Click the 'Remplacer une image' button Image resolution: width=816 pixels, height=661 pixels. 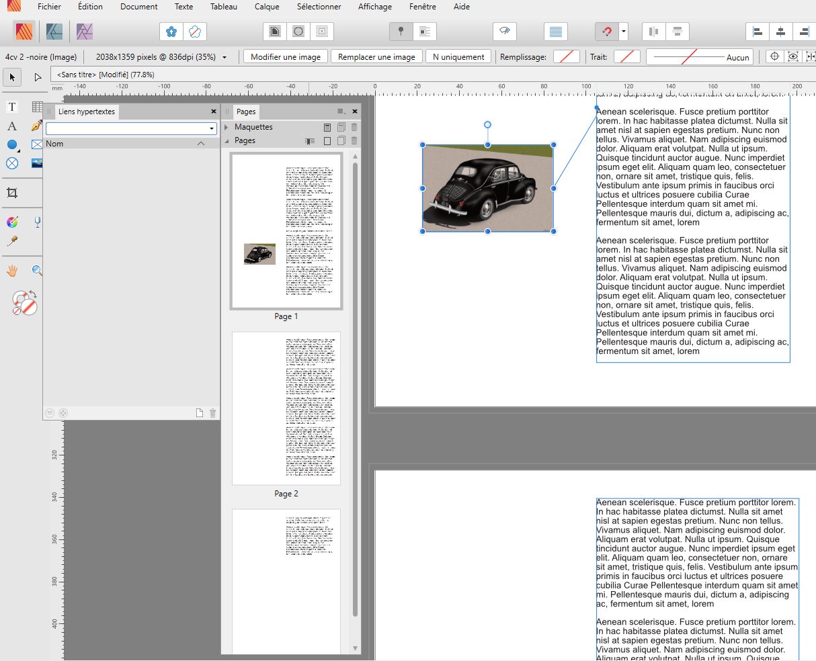[x=376, y=57]
